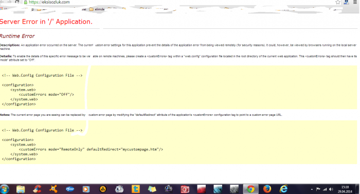Viewport: 360px width, 194px height.
Task: Open the Windows Start menu
Action: pos(4,189)
